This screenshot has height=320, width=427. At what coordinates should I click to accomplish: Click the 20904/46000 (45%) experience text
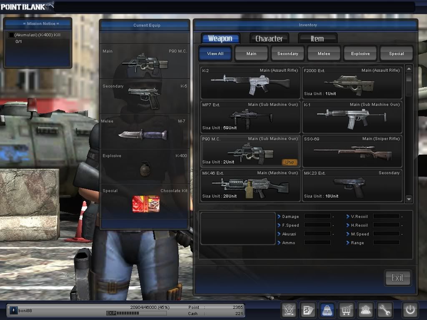coord(150,307)
